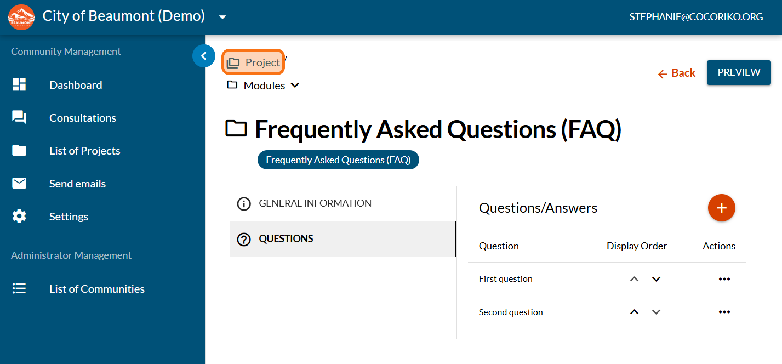Image resolution: width=782 pixels, height=364 pixels.
Task: Click the Consultations chat bubble icon
Action: coord(19,117)
